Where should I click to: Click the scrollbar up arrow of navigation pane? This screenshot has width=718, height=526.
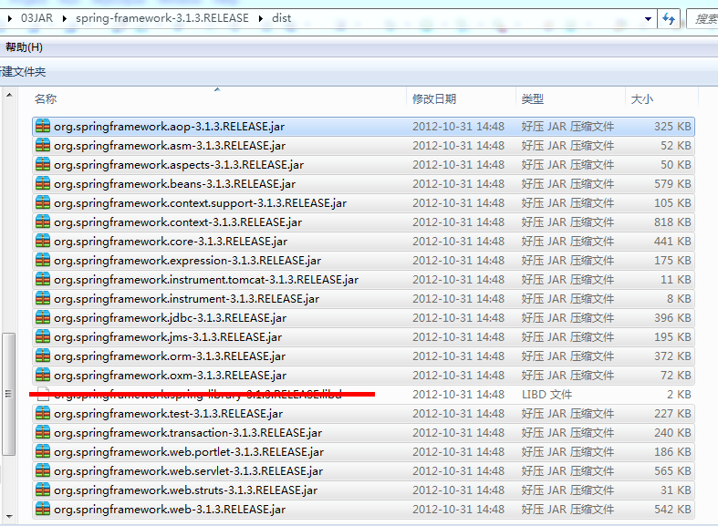9,95
